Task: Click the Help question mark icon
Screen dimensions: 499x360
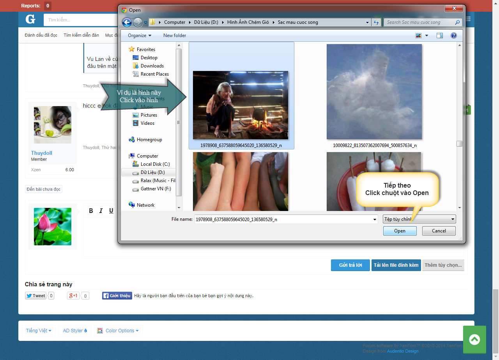Action: [x=453, y=35]
